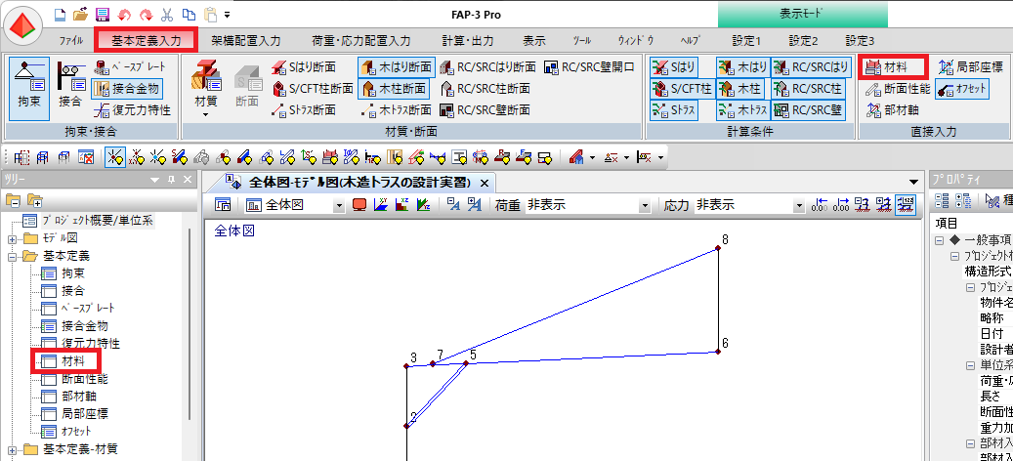Click the smaller text size A icon
Image resolution: width=1013 pixels, height=461 pixels.
pos(453,205)
